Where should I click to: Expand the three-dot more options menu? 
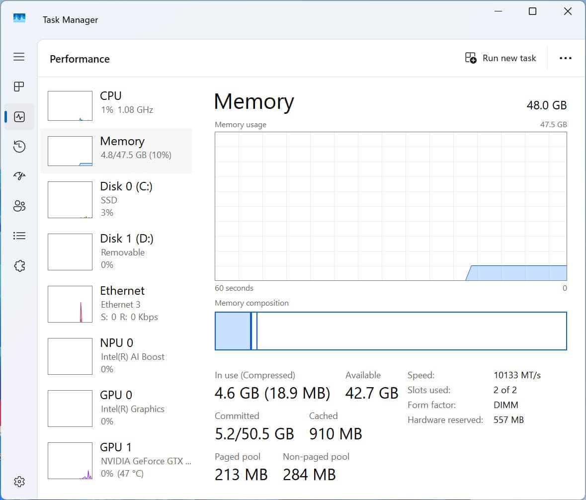(565, 58)
